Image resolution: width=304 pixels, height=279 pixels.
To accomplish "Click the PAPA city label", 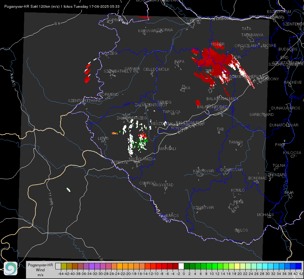I will [x=179, y=62].
